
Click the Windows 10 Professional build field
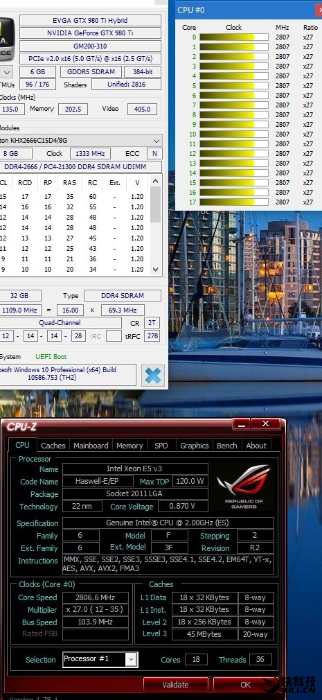(68, 374)
